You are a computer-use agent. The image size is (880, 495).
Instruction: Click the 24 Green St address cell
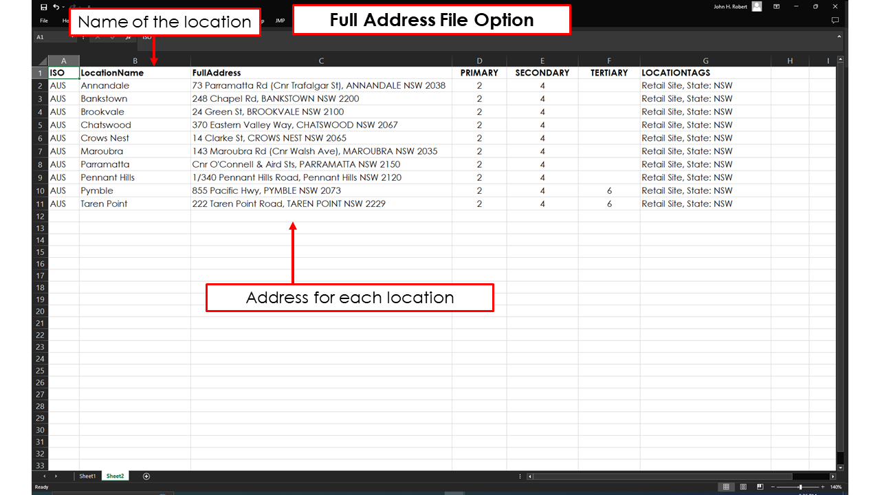[x=321, y=112]
